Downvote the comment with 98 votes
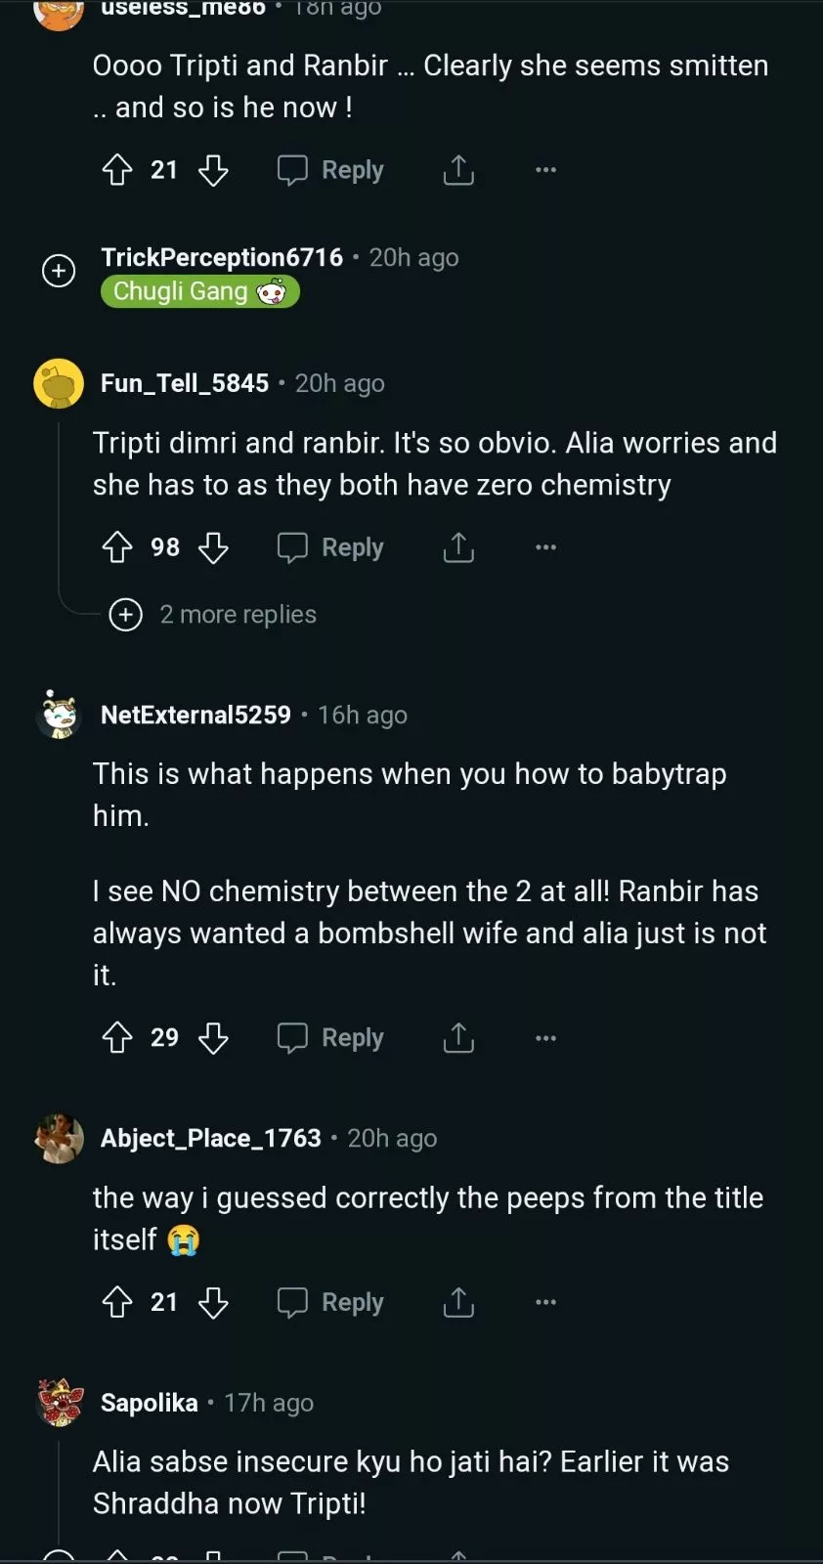The width and height of the screenshot is (823, 1564). (x=213, y=547)
